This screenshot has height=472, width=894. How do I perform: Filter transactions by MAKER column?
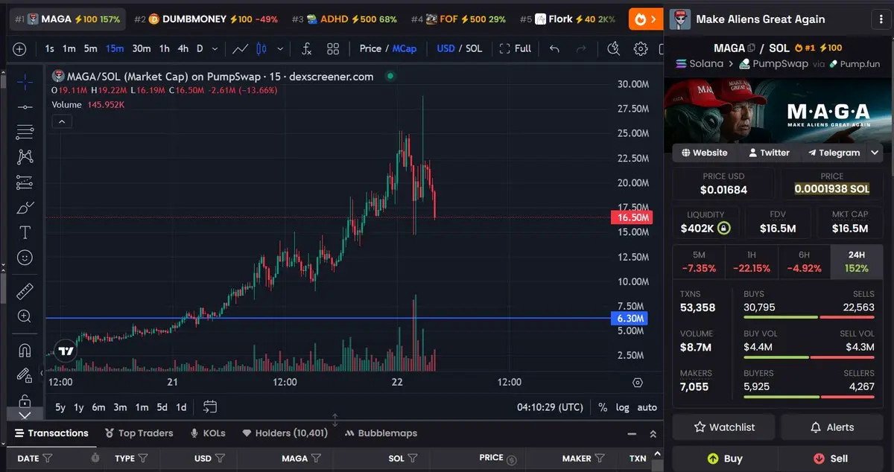pos(600,459)
